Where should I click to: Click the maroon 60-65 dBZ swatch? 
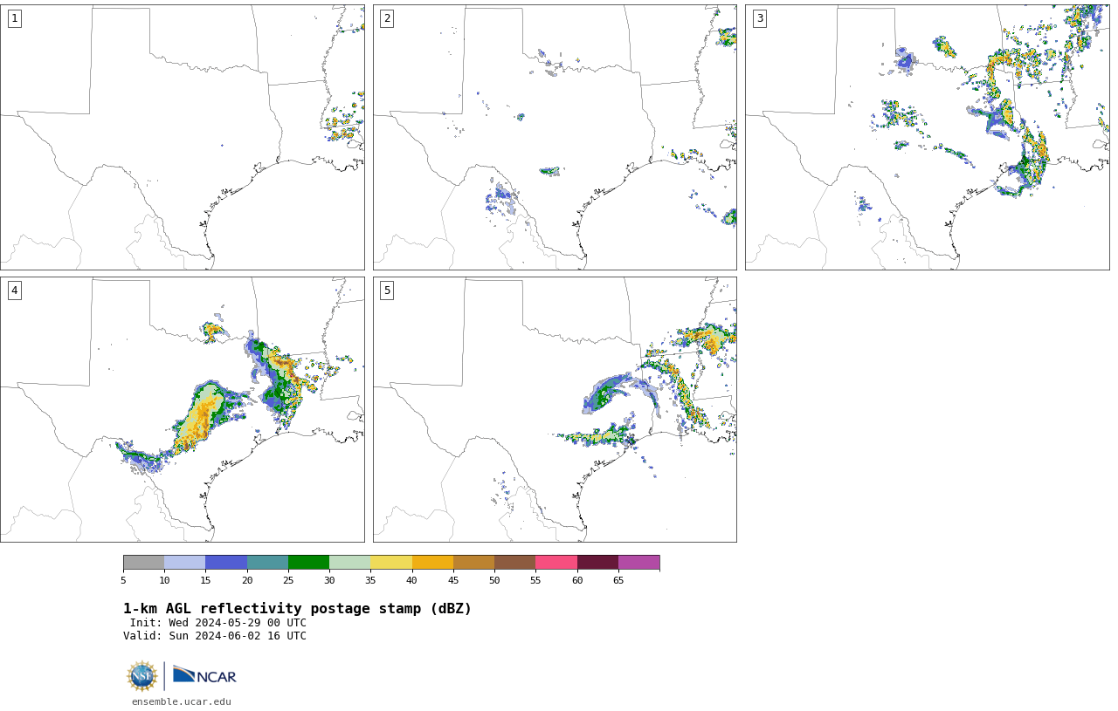click(597, 563)
